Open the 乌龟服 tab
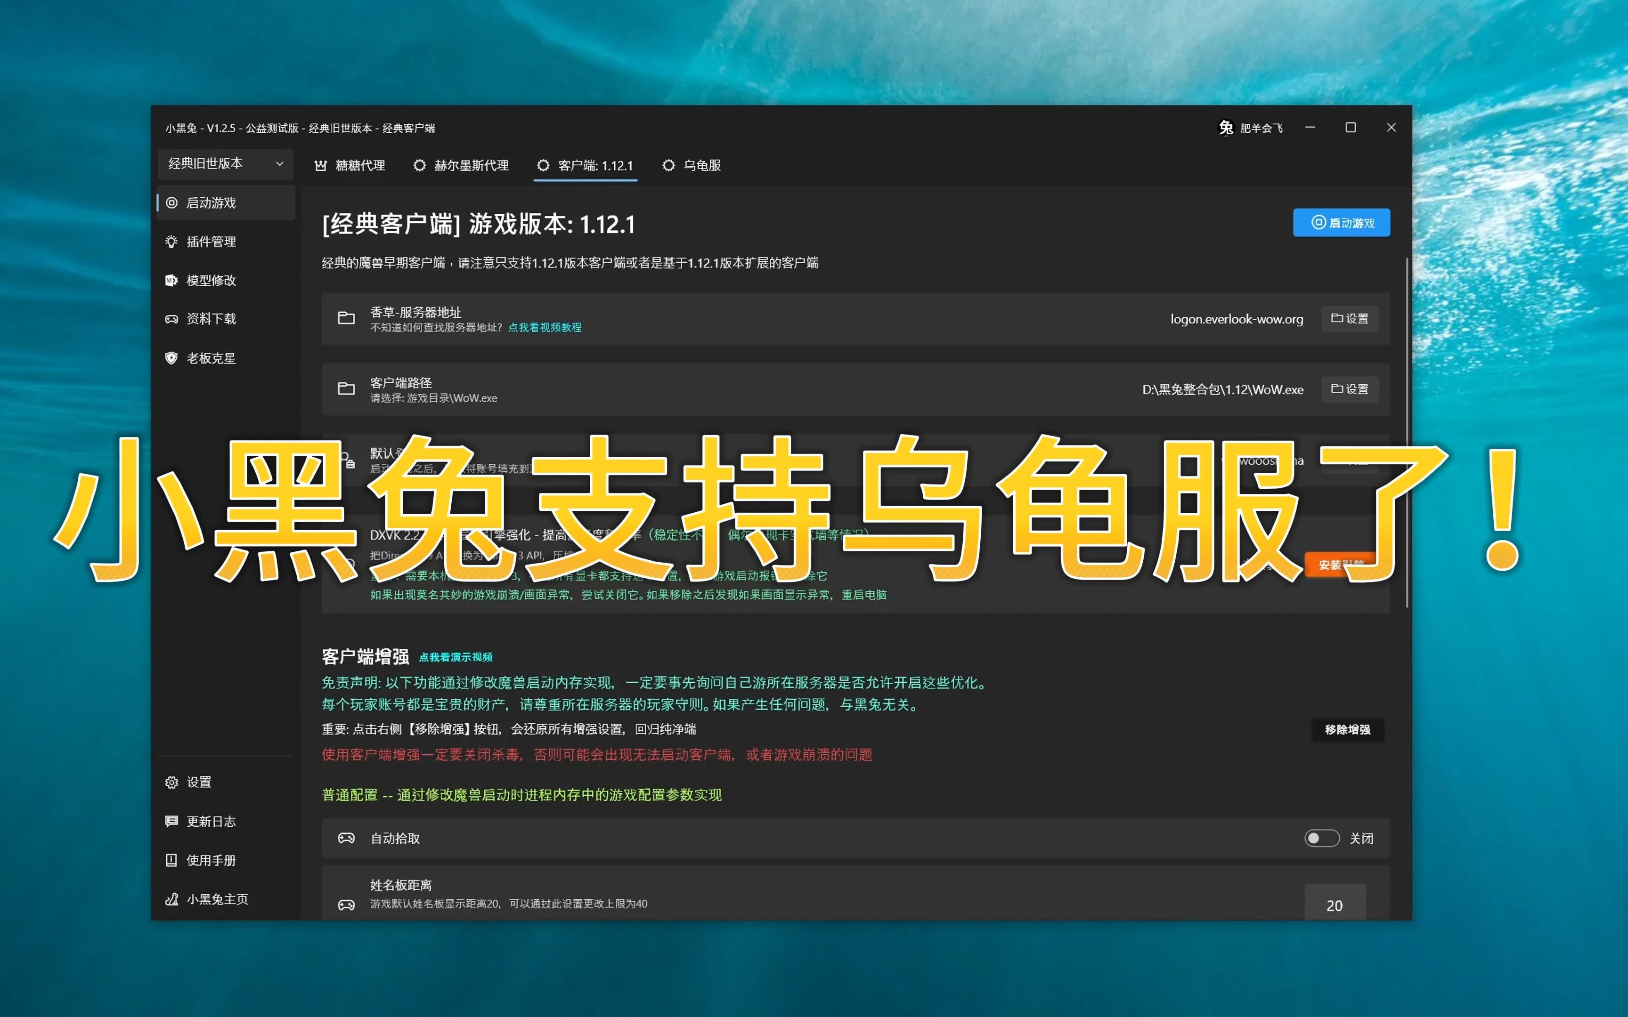Screen dimensions: 1628x1017 [692, 165]
